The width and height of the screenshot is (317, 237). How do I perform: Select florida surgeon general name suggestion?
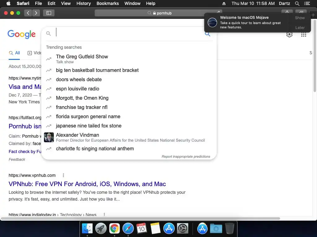[x=129, y=116]
